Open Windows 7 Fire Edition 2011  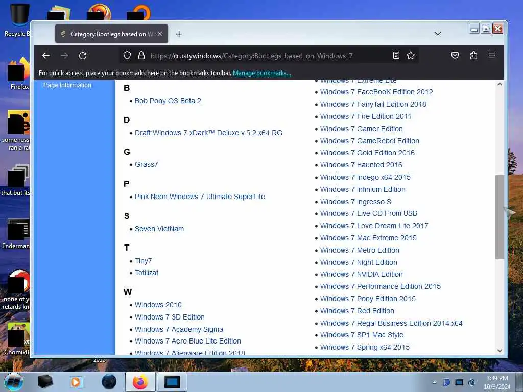tap(366, 116)
